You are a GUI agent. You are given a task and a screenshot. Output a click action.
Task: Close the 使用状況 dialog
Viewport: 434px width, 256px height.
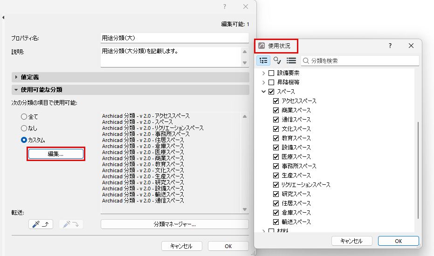[x=411, y=46]
